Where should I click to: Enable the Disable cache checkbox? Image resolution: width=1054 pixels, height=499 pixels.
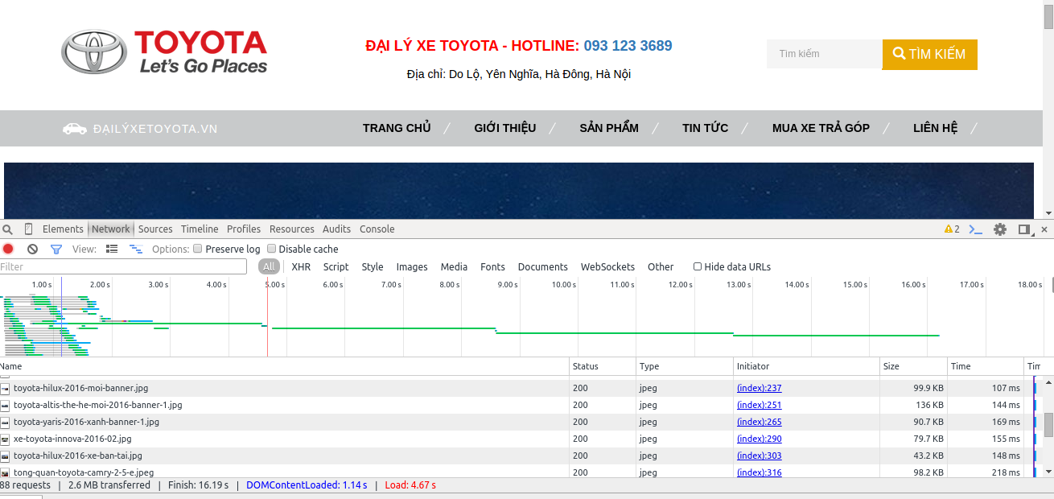(271, 249)
